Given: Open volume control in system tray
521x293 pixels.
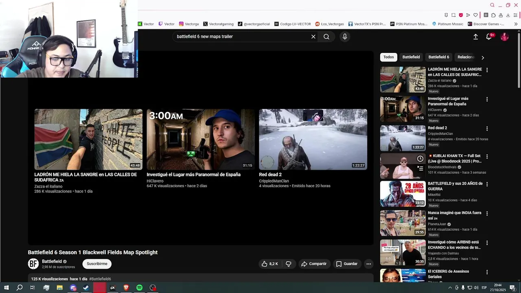Looking at the screenshot, I should tap(476, 288).
